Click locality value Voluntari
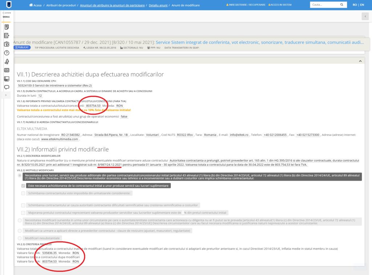Screen dimensions: 372x275 [x=152, y=135]
